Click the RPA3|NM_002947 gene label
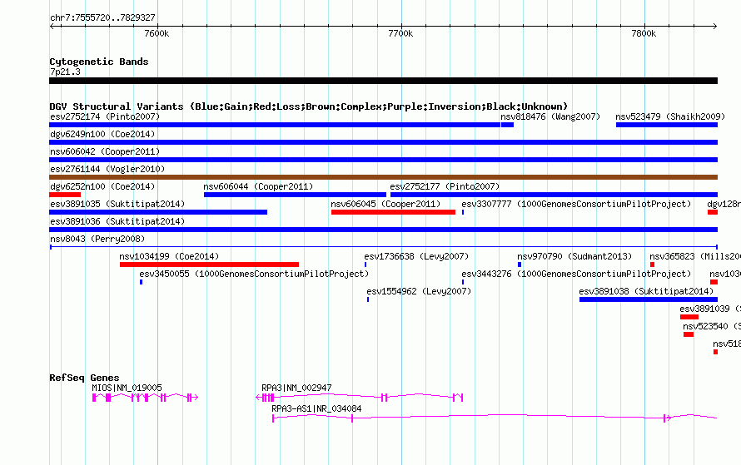Viewport: 741px width, 465px height. coord(296,388)
